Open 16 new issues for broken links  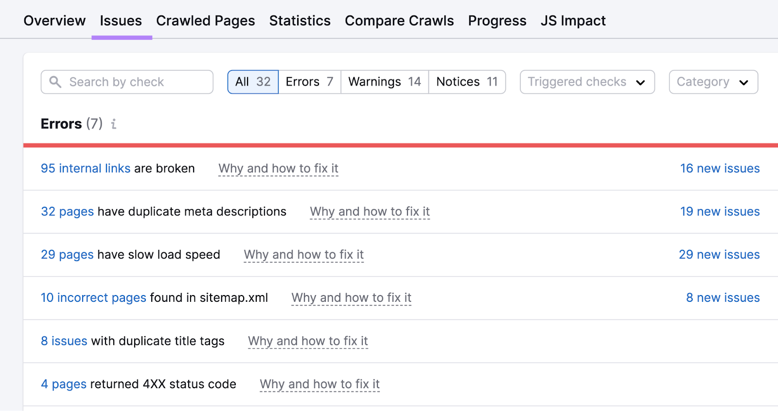tap(720, 168)
